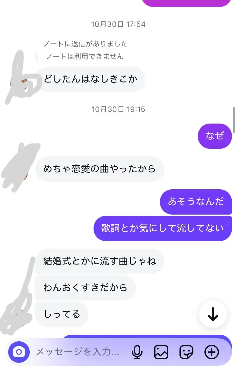The width and height of the screenshot is (237, 371).
Task: Tap the 10月30日 17:54 timestamp
Action: coord(118,24)
